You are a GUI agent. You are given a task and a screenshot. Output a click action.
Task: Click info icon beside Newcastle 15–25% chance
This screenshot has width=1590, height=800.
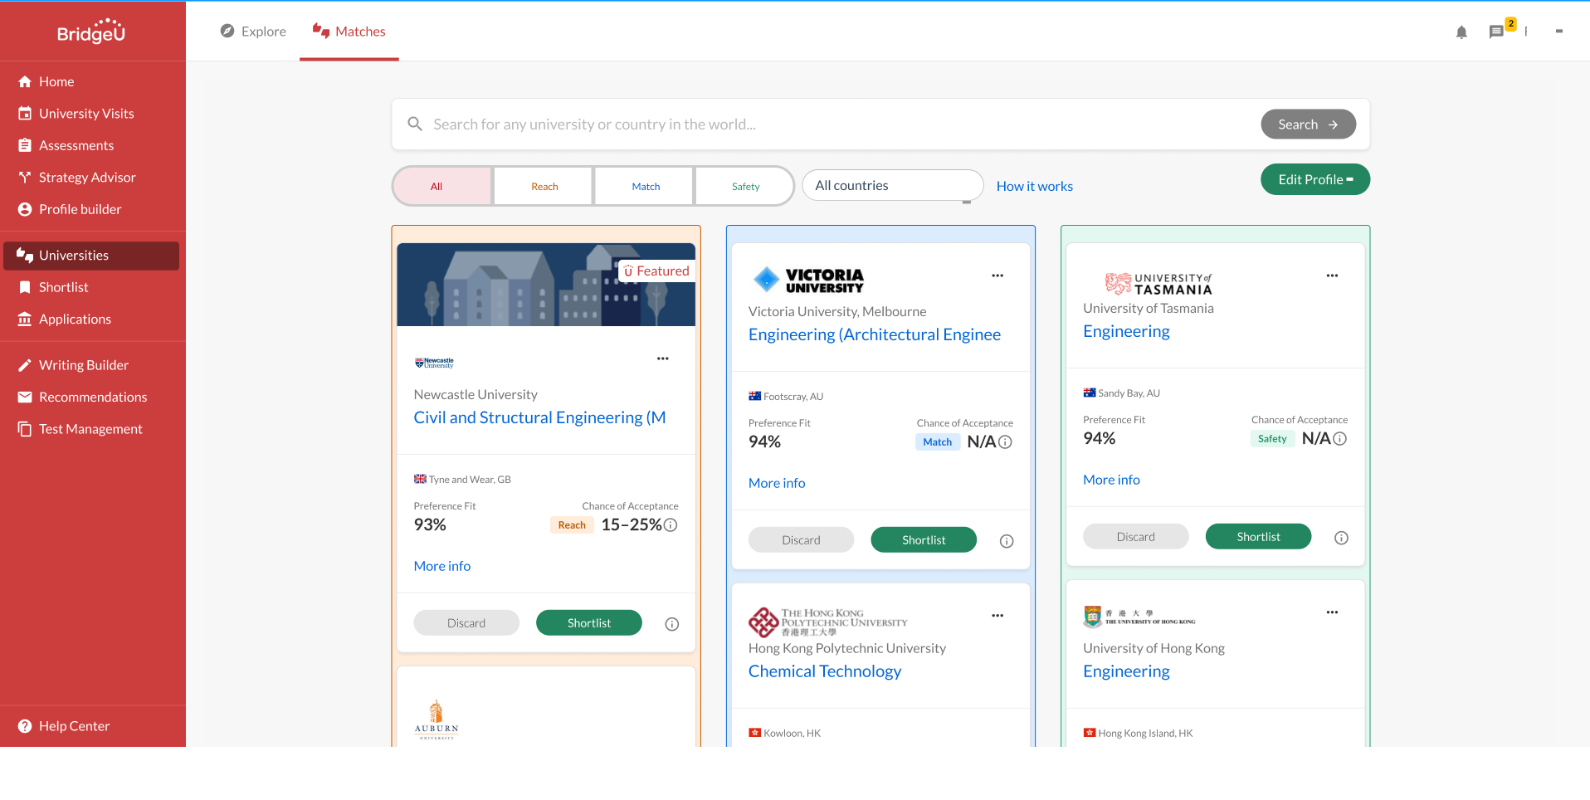[671, 524]
